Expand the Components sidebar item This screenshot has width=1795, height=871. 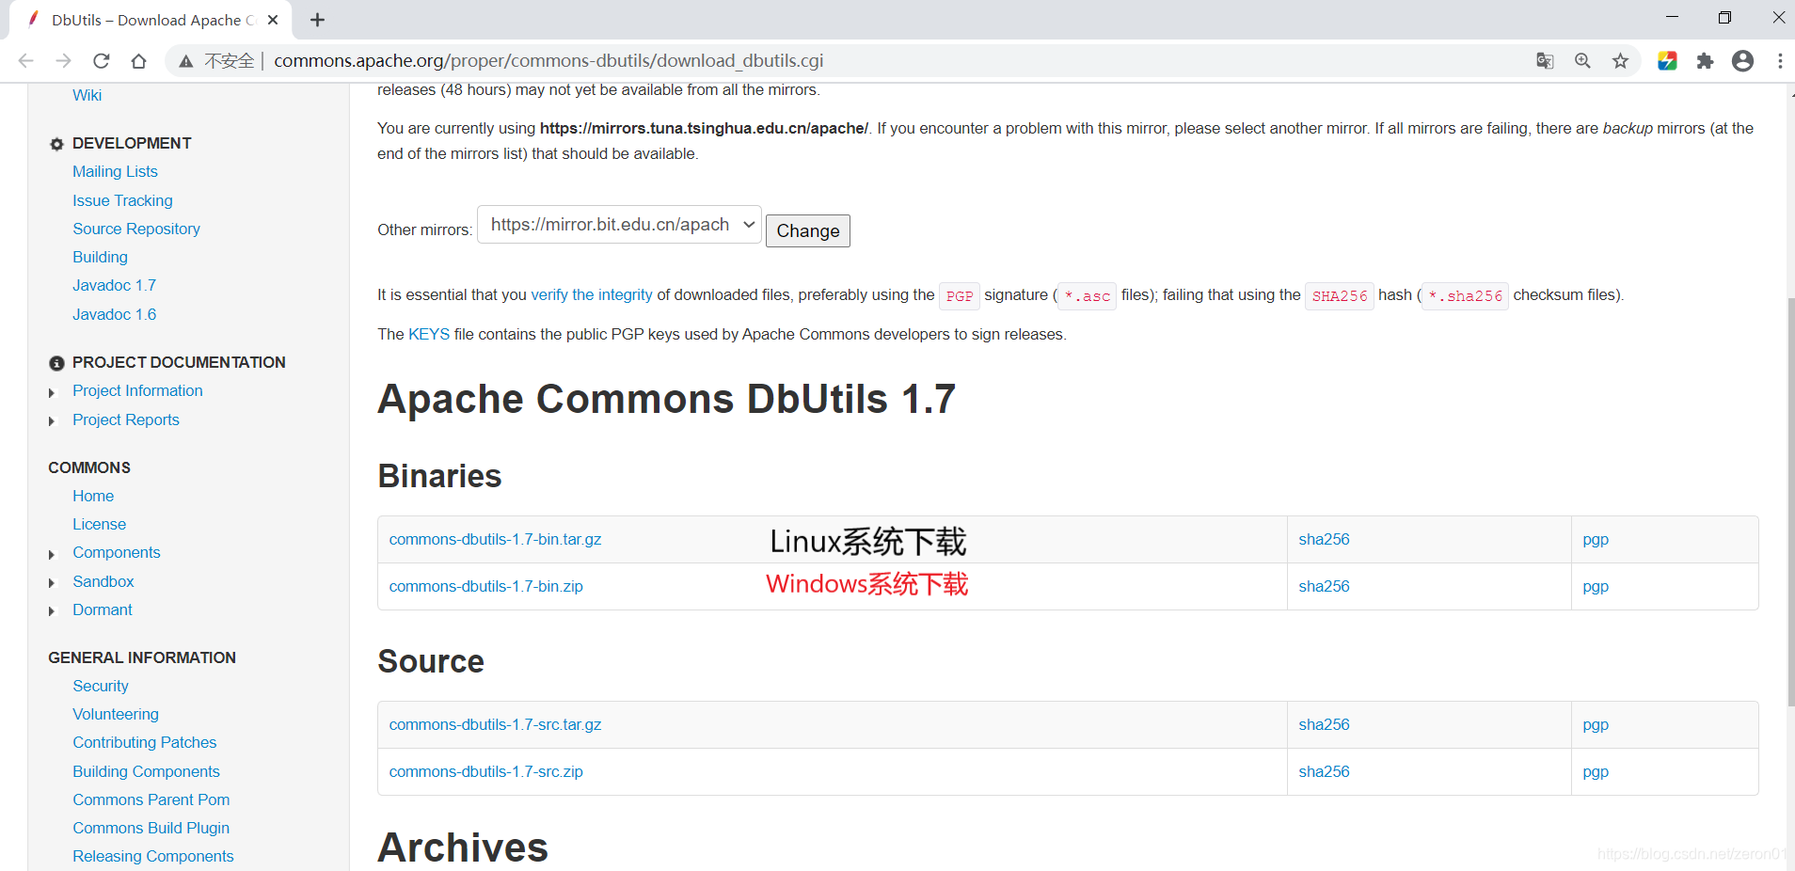(53, 554)
